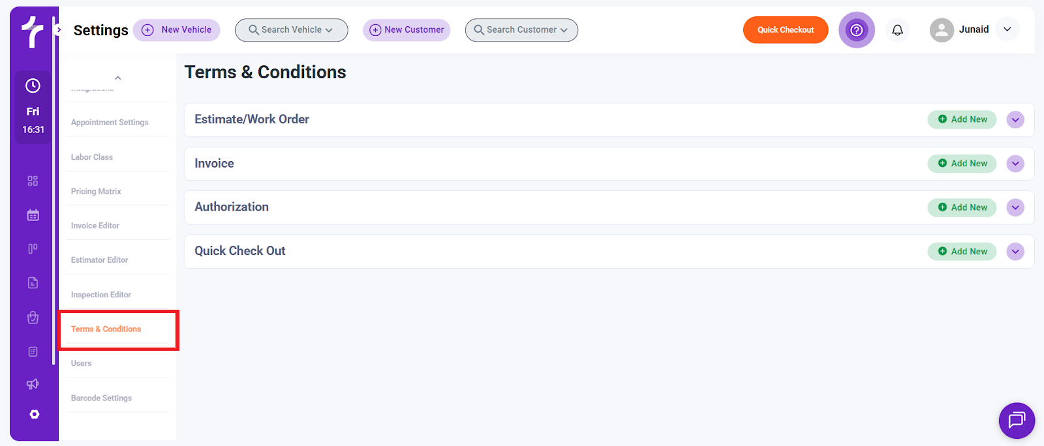The height and width of the screenshot is (446, 1044).
Task: Open the help question mark icon
Action: click(856, 30)
